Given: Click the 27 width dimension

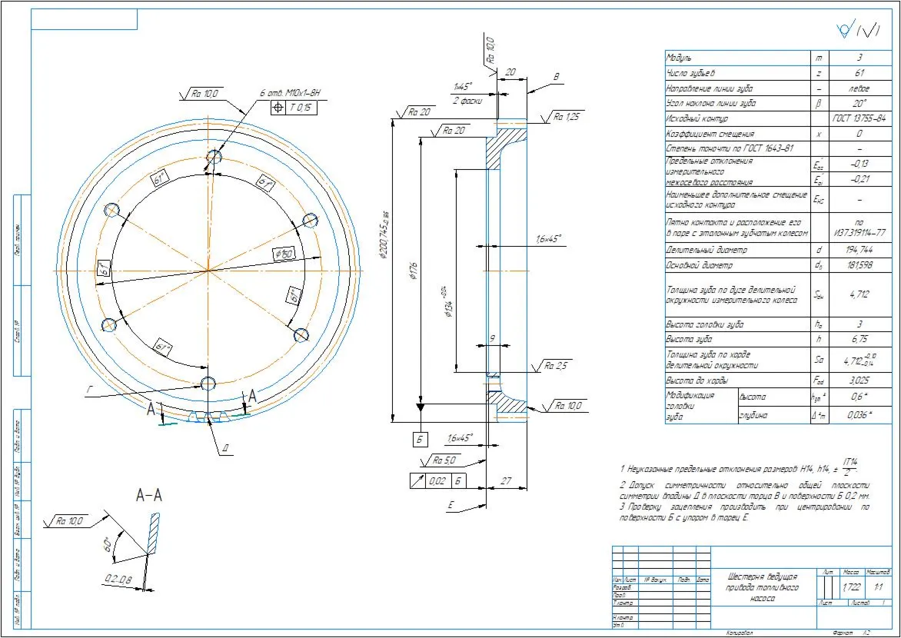Looking at the screenshot, I should tap(506, 481).
